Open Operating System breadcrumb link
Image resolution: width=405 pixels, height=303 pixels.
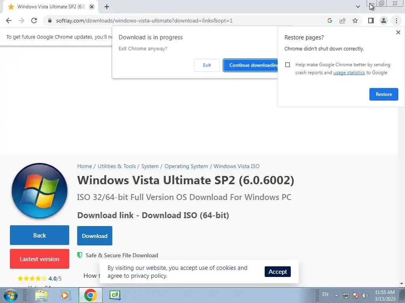click(186, 166)
